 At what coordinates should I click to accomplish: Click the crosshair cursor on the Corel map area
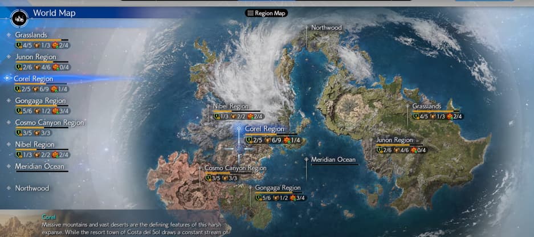pos(239,149)
